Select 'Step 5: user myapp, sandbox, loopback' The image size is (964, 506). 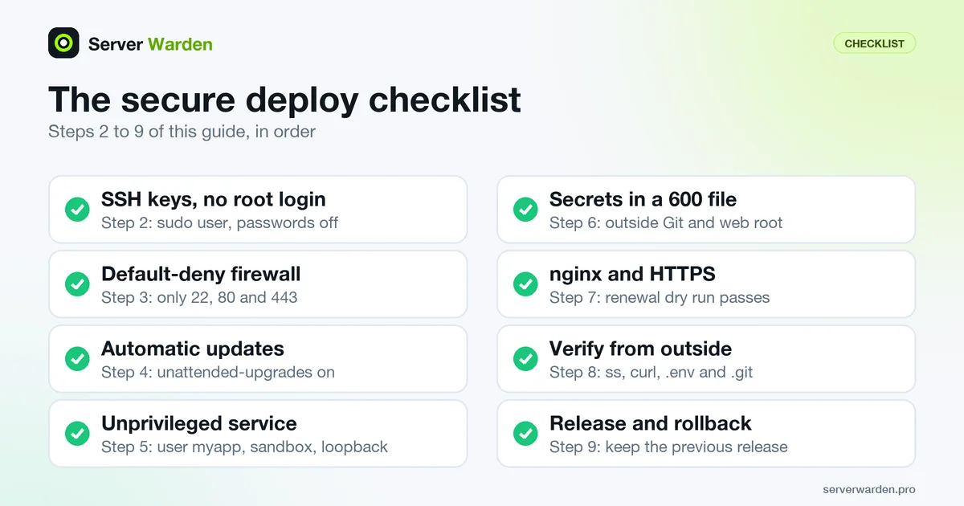pyautogui.click(x=244, y=447)
